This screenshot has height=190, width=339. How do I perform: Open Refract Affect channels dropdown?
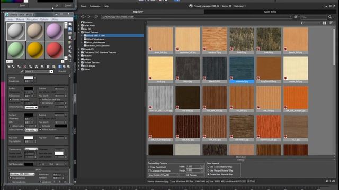pyautogui.click(x=31, y=130)
